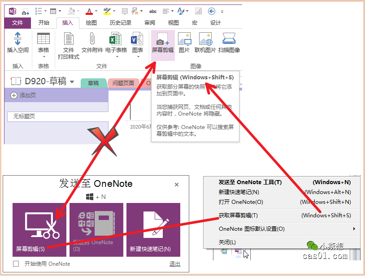Click the 文件附件 paperclip button
The height and width of the screenshot is (276, 365).
click(92, 43)
